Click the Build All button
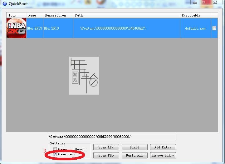Screen dimensions: 225x164 [135, 155]
